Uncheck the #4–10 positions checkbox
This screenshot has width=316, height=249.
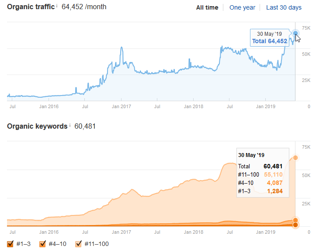point(43,244)
